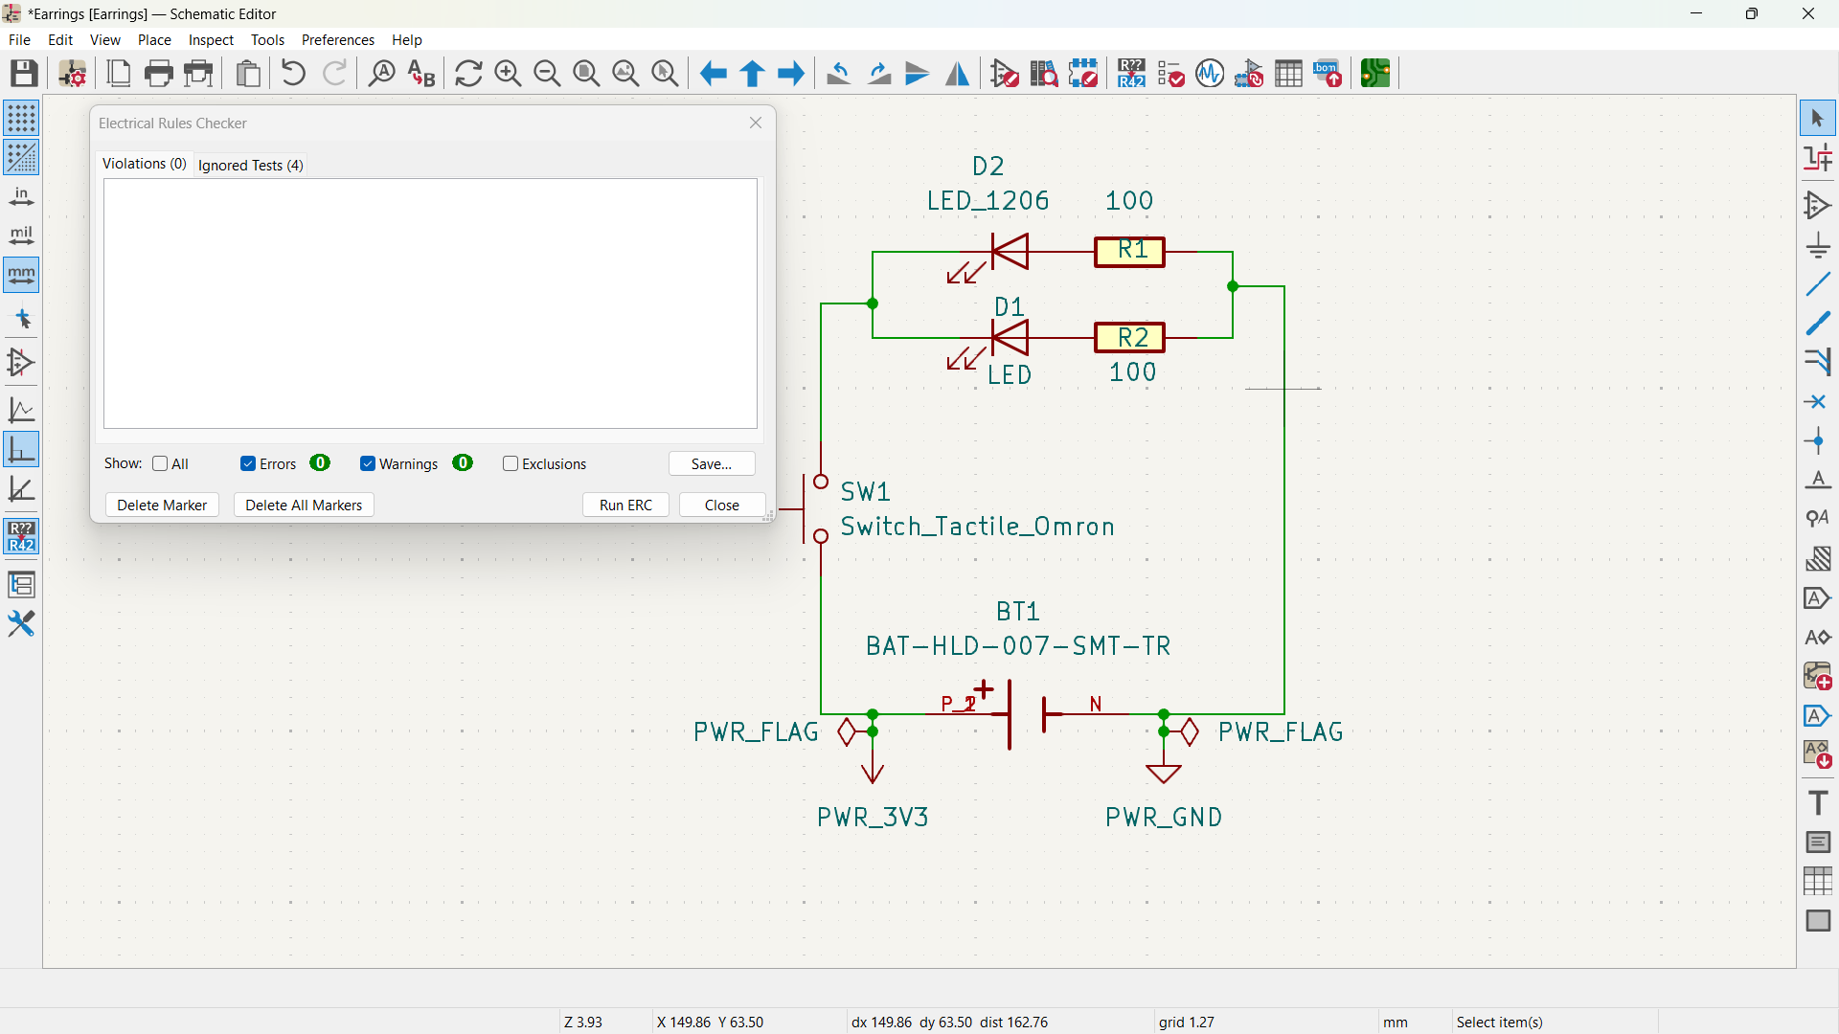This screenshot has width=1839, height=1034.
Task: Open Find tool with binoculars icon
Action: [382, 74]
